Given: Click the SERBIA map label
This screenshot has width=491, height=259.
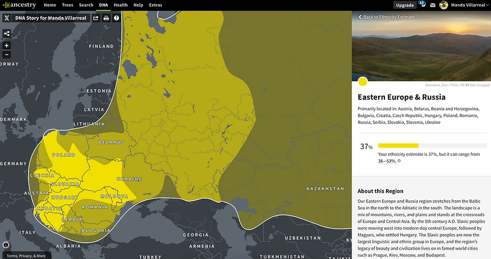Looking at the screenshot, I should [x=72, y=220].
